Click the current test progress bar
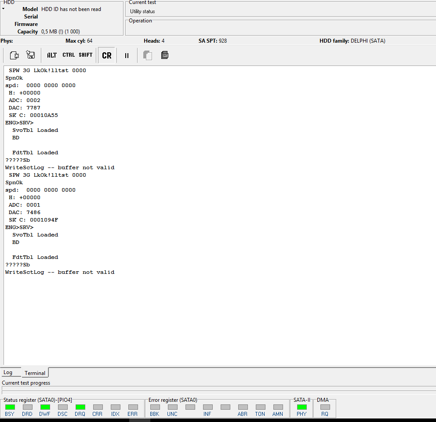This screenshot has width=436, height=422. [x=219, y=388]
